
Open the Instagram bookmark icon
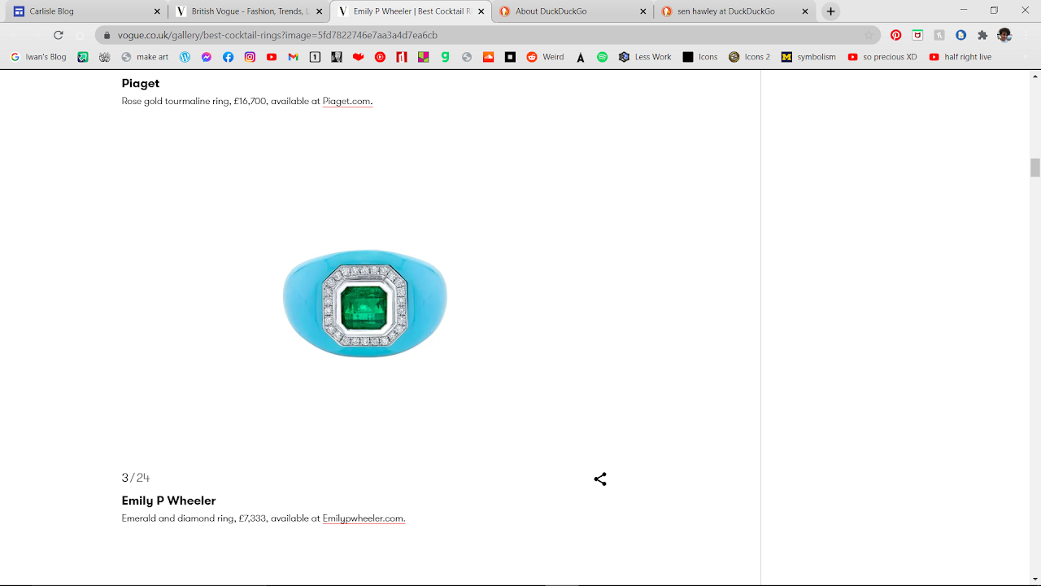250,57
